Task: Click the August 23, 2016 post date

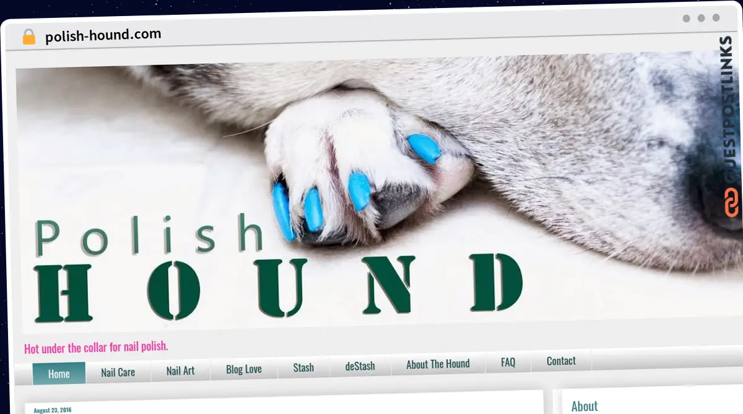Action: 51,409
